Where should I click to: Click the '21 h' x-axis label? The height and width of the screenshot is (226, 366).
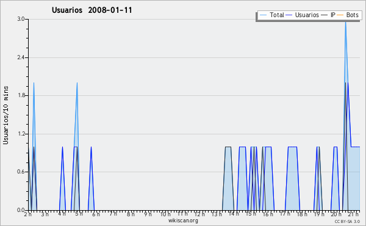[353, 214]
